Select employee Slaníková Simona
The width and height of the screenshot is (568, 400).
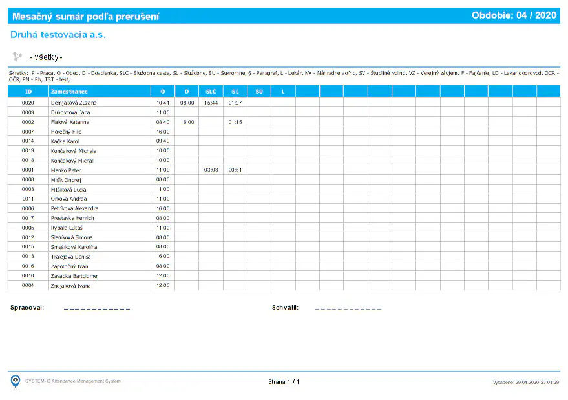pyautogui.click(x=72, y=237)
